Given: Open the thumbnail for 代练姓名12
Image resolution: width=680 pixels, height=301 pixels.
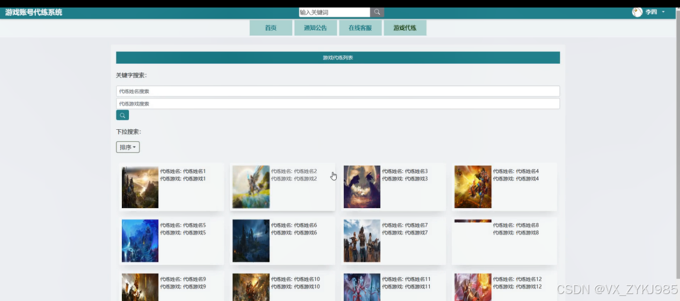Looking at the screenshot, I should (473, 287).
